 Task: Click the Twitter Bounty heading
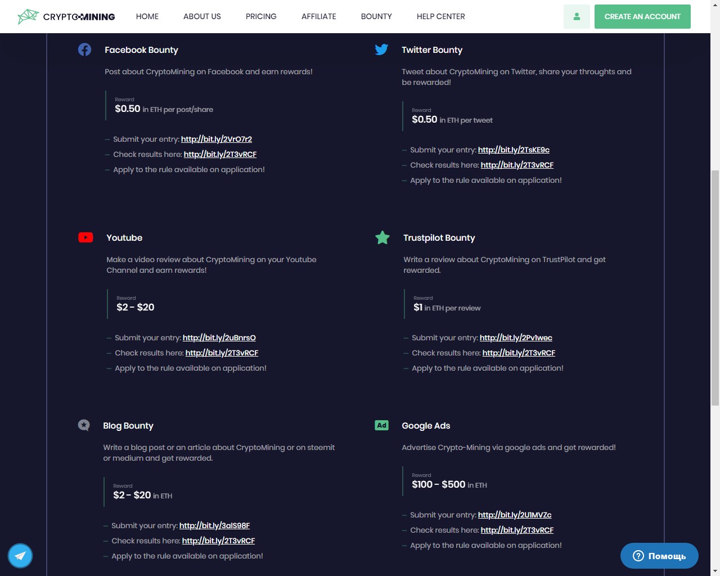click(432, 49)
